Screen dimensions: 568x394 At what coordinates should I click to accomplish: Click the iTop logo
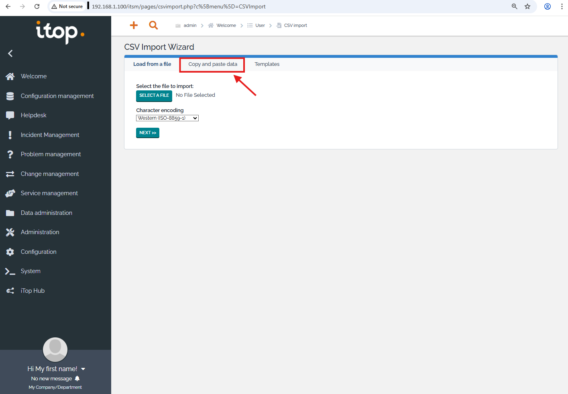(60, 32)
